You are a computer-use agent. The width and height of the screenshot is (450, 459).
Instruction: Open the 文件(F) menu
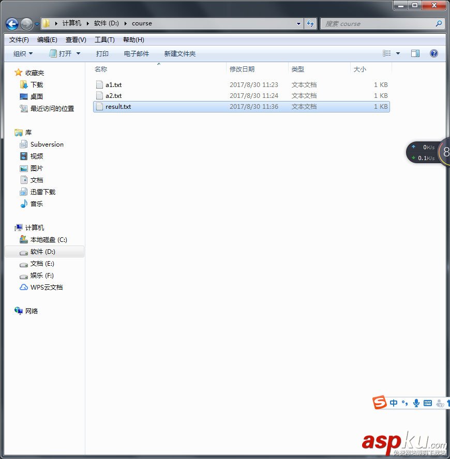tap(19, 39)
